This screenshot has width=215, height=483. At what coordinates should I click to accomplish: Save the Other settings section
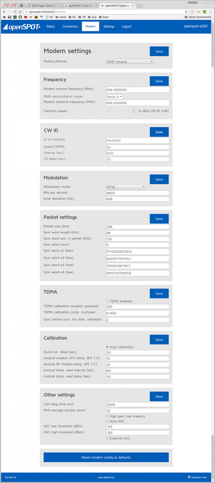click(159, 397)
